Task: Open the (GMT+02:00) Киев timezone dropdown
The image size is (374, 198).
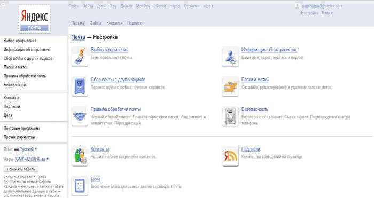Action: click(32, 159)
